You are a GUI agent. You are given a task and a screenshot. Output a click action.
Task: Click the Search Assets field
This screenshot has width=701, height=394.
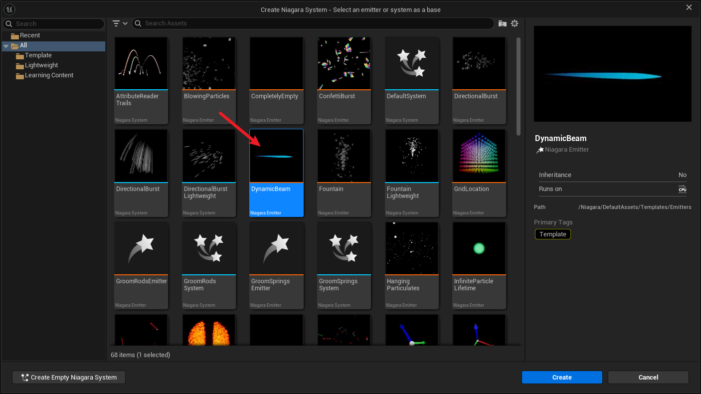(x=313, y=23)
